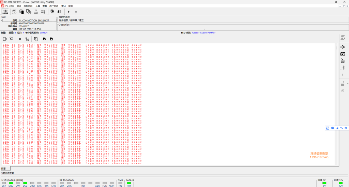This screenshot has width=349, height=187.
Task: Start test with main toolbar play button
Action: tap(69, 12)
